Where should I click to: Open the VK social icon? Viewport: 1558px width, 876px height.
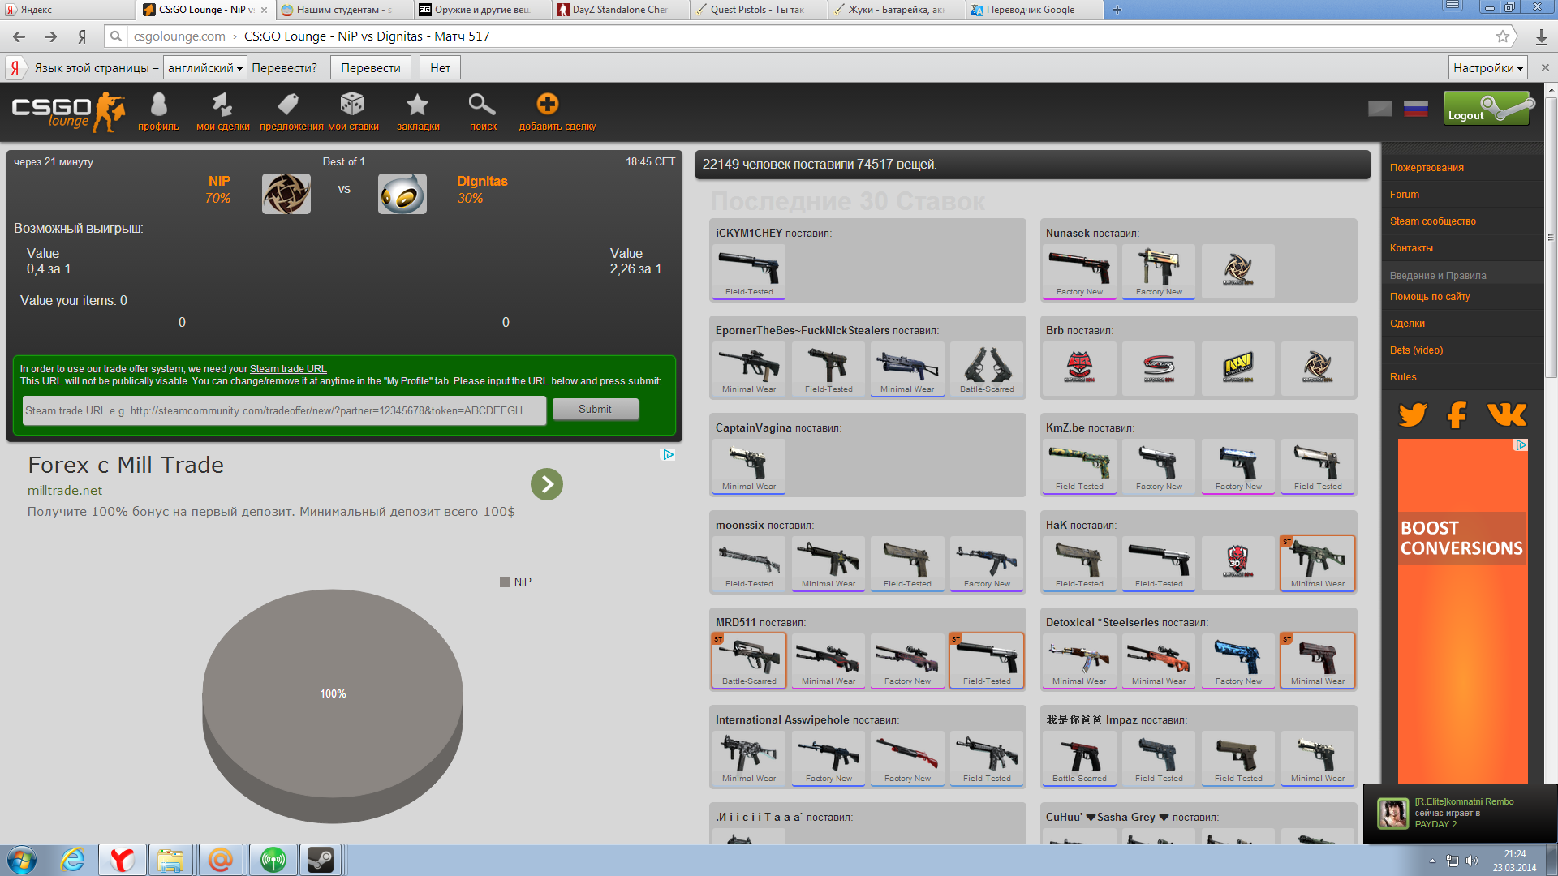coord(1507,414)
